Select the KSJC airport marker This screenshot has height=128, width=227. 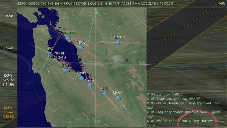coord(104,93)
